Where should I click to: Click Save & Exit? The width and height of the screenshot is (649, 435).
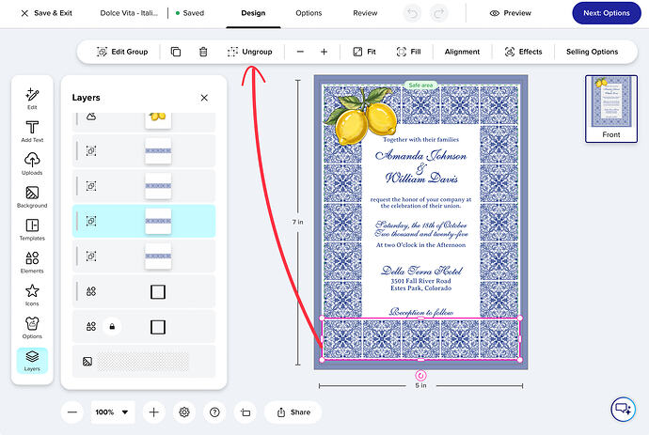tap(46, 13)
